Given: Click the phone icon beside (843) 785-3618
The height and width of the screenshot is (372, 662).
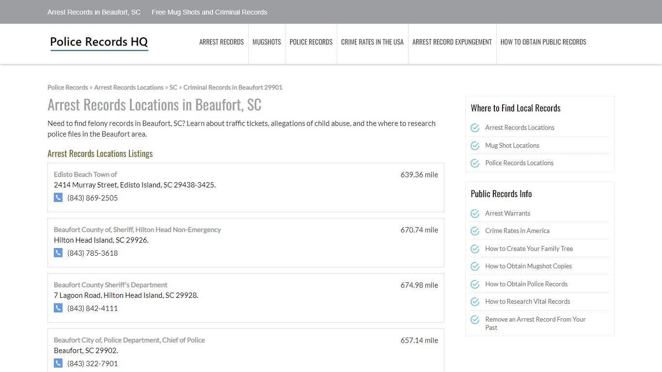Looking at the screenshot, I should 58,253.
